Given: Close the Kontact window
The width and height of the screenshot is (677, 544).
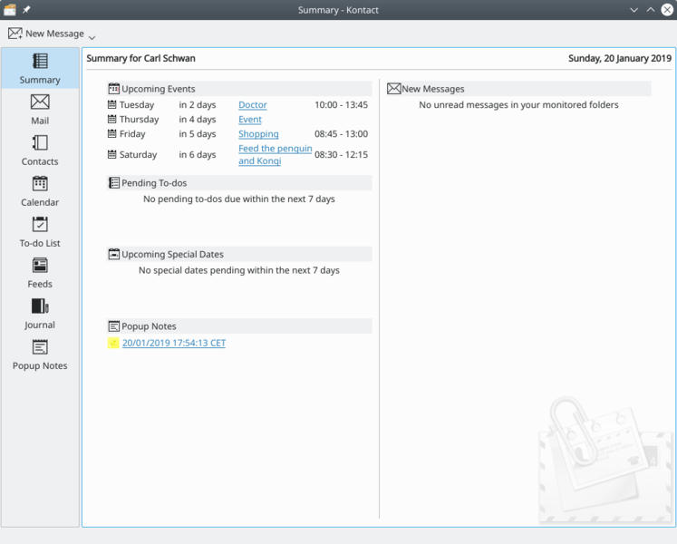Looking at the screenshot, I should tap(667, 9).
